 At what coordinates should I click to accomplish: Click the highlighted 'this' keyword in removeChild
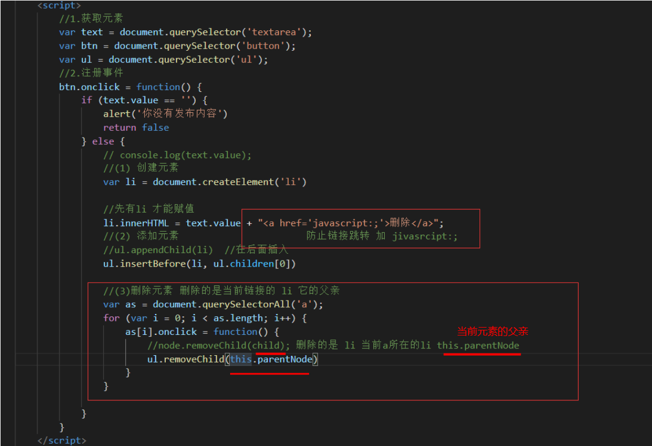click(241, 359)
